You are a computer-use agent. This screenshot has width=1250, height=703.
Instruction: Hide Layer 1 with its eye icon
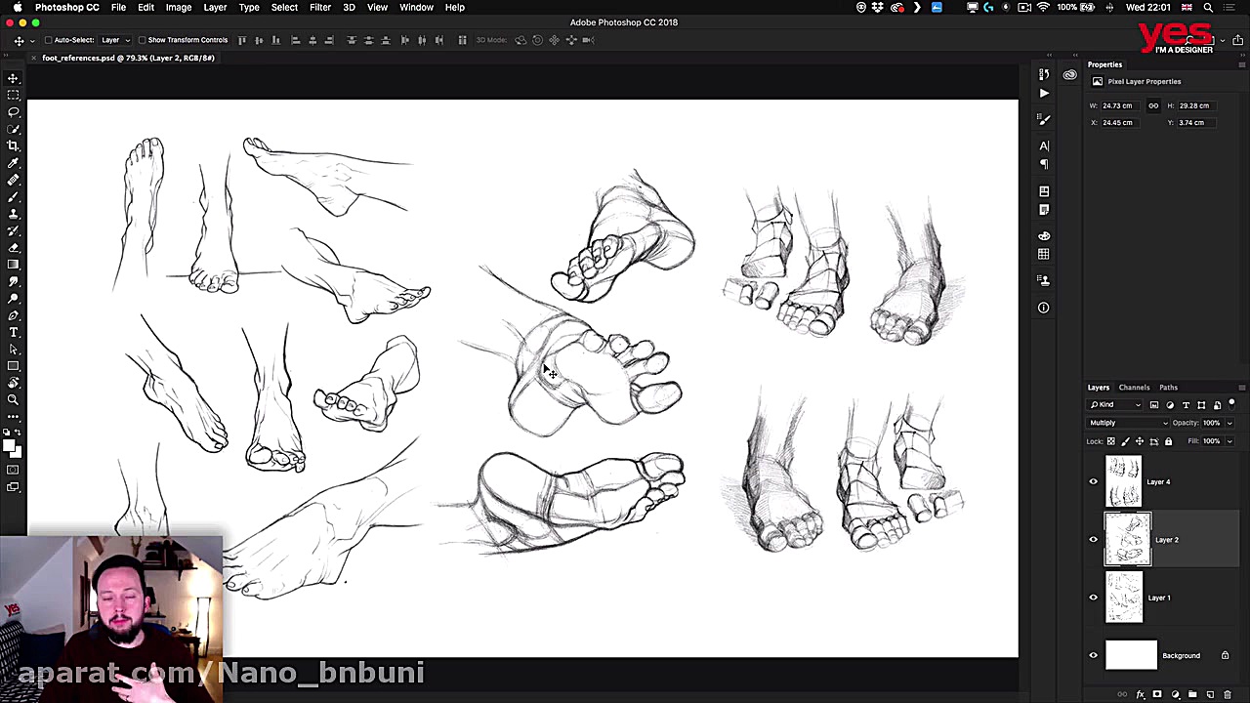tap(1094, 598)
